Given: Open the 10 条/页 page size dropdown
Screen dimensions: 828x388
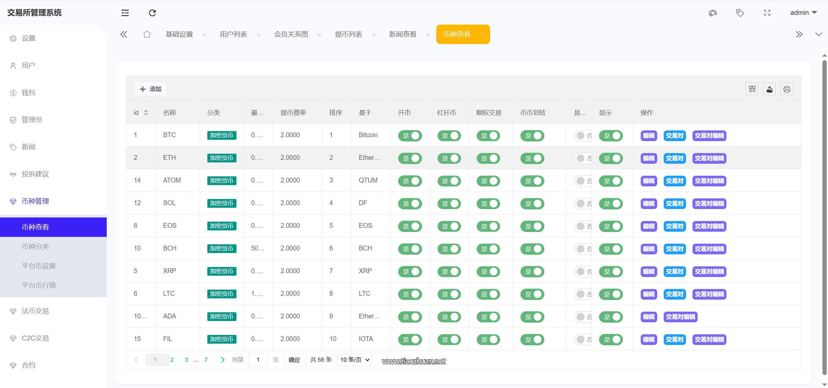Looking at the screenshot, I should click(354, 360).
